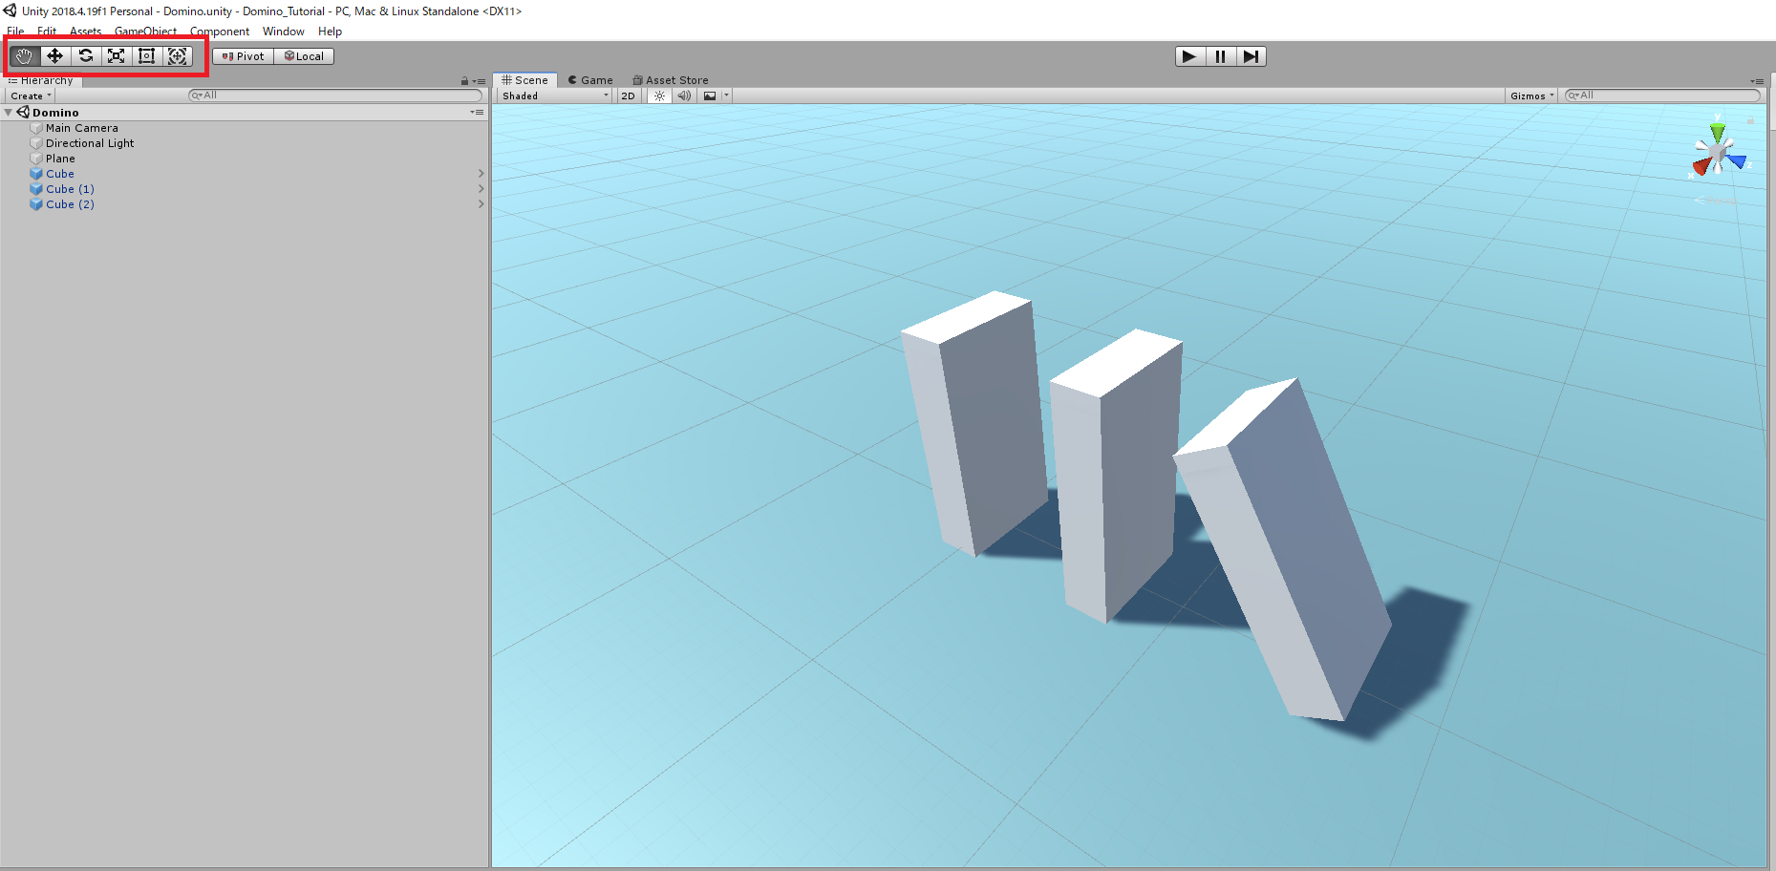The image size is (1776, 871).
Task: Toggle Pivot/Center handle position
Action: point(243,56)
